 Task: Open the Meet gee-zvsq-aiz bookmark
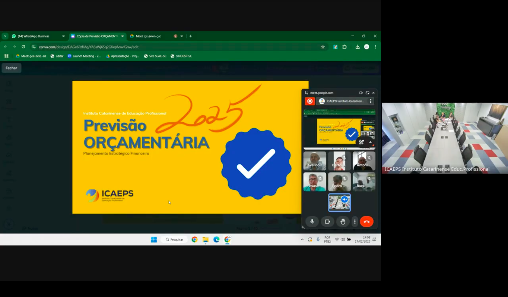coord(31,56)
